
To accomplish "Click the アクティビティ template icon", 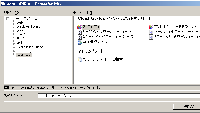I will 79,27.
